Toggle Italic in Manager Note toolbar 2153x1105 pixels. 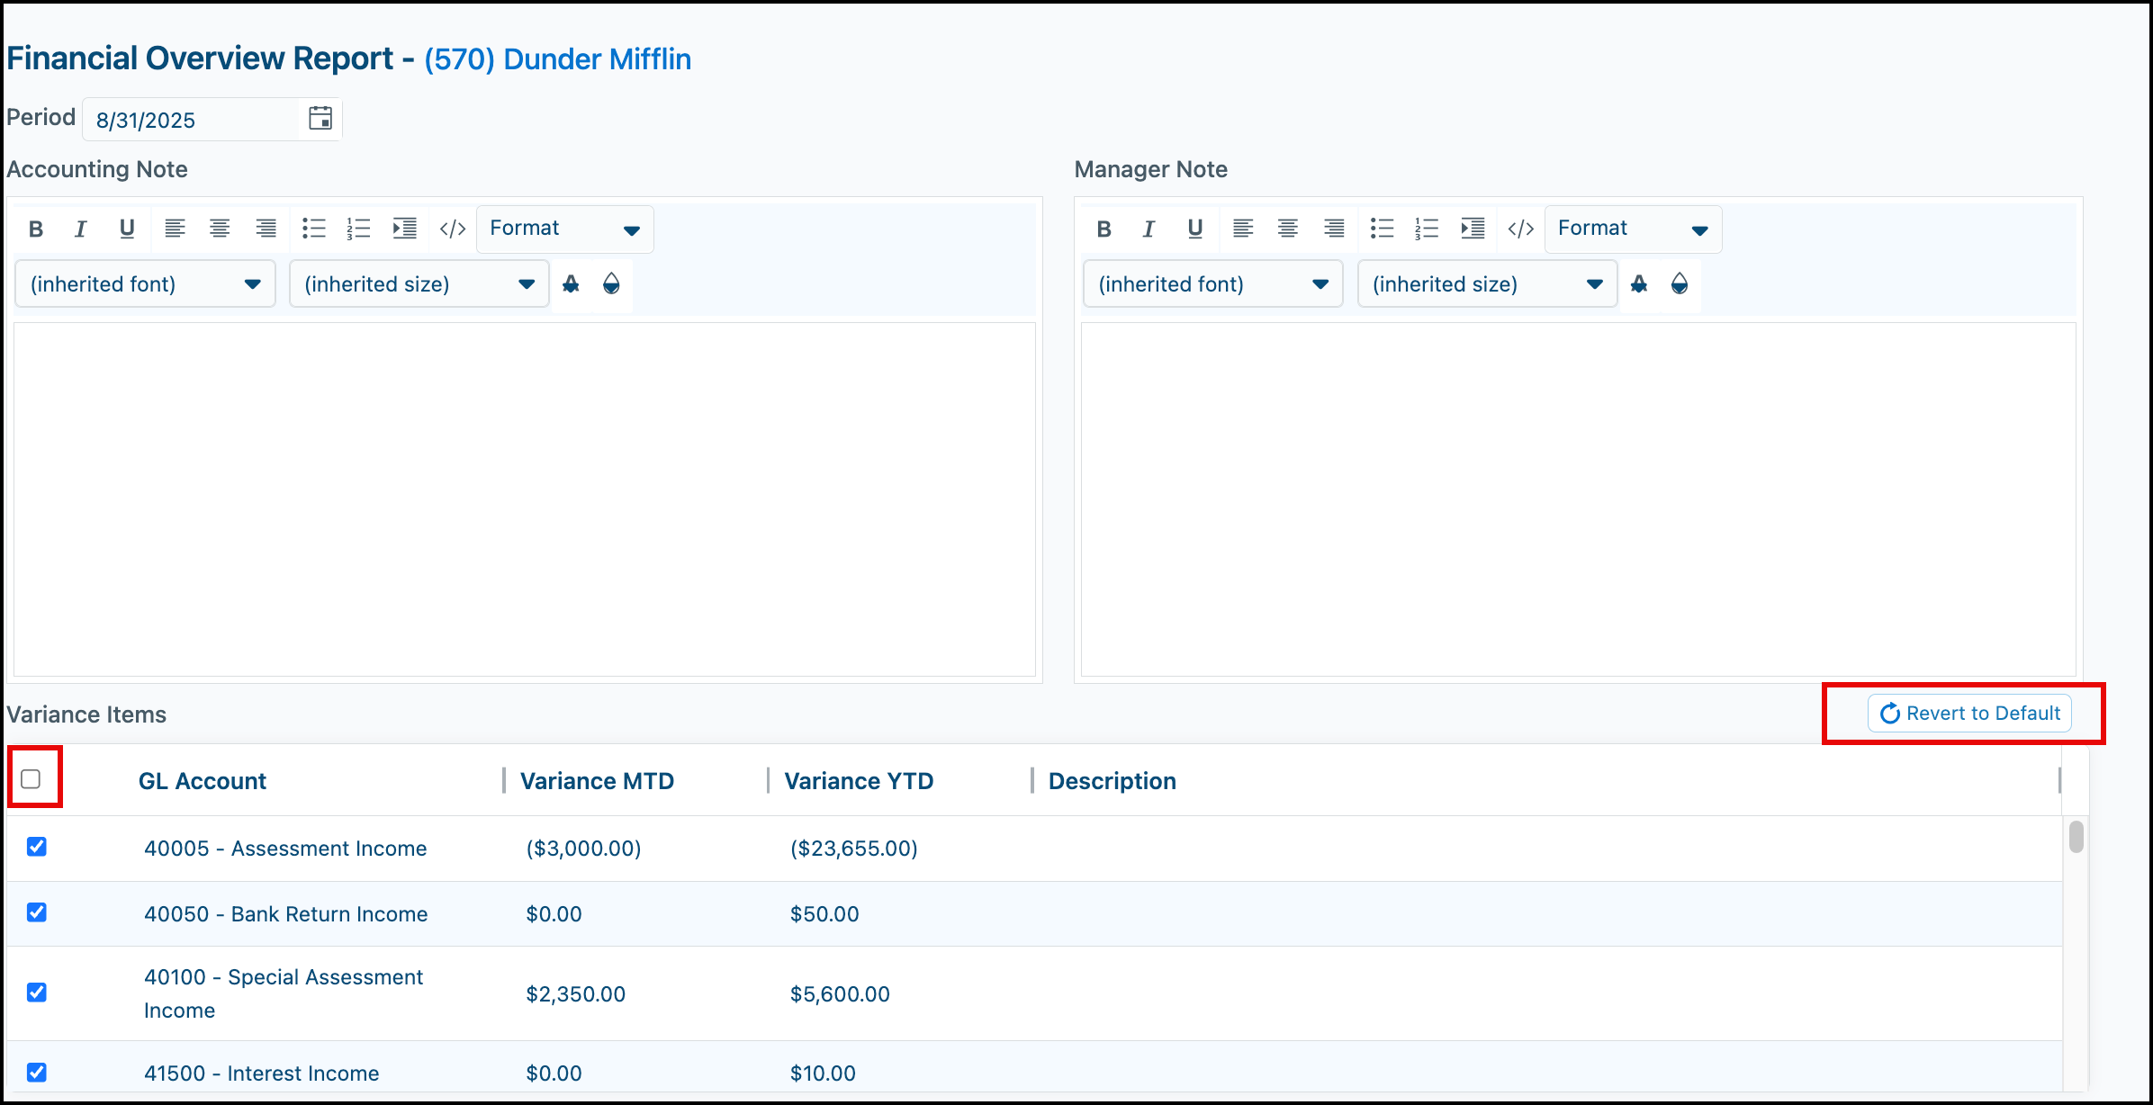1149,229
